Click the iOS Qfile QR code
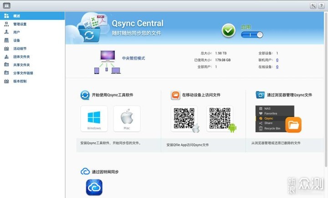 [184, 119]
